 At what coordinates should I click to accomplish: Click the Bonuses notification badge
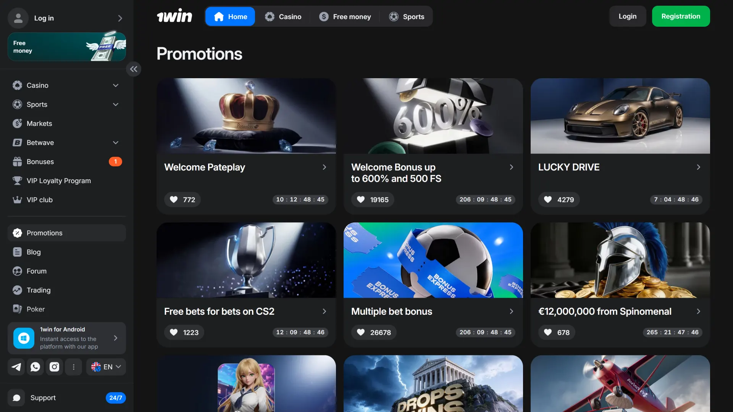(x=115, y=161)
